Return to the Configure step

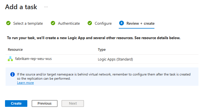[103, 23]
